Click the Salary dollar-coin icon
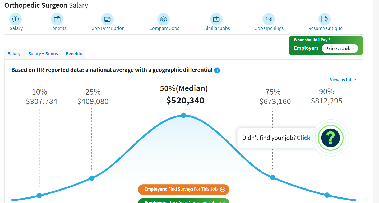Image resolution: width=379 pixels, height=203 pixels. (16, 19)
